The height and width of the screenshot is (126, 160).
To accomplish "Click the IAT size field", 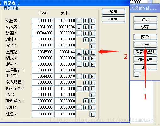I will point(65,95).
